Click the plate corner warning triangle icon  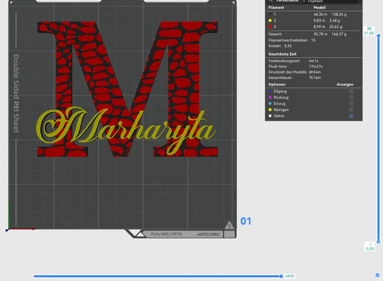coord(229,225)
